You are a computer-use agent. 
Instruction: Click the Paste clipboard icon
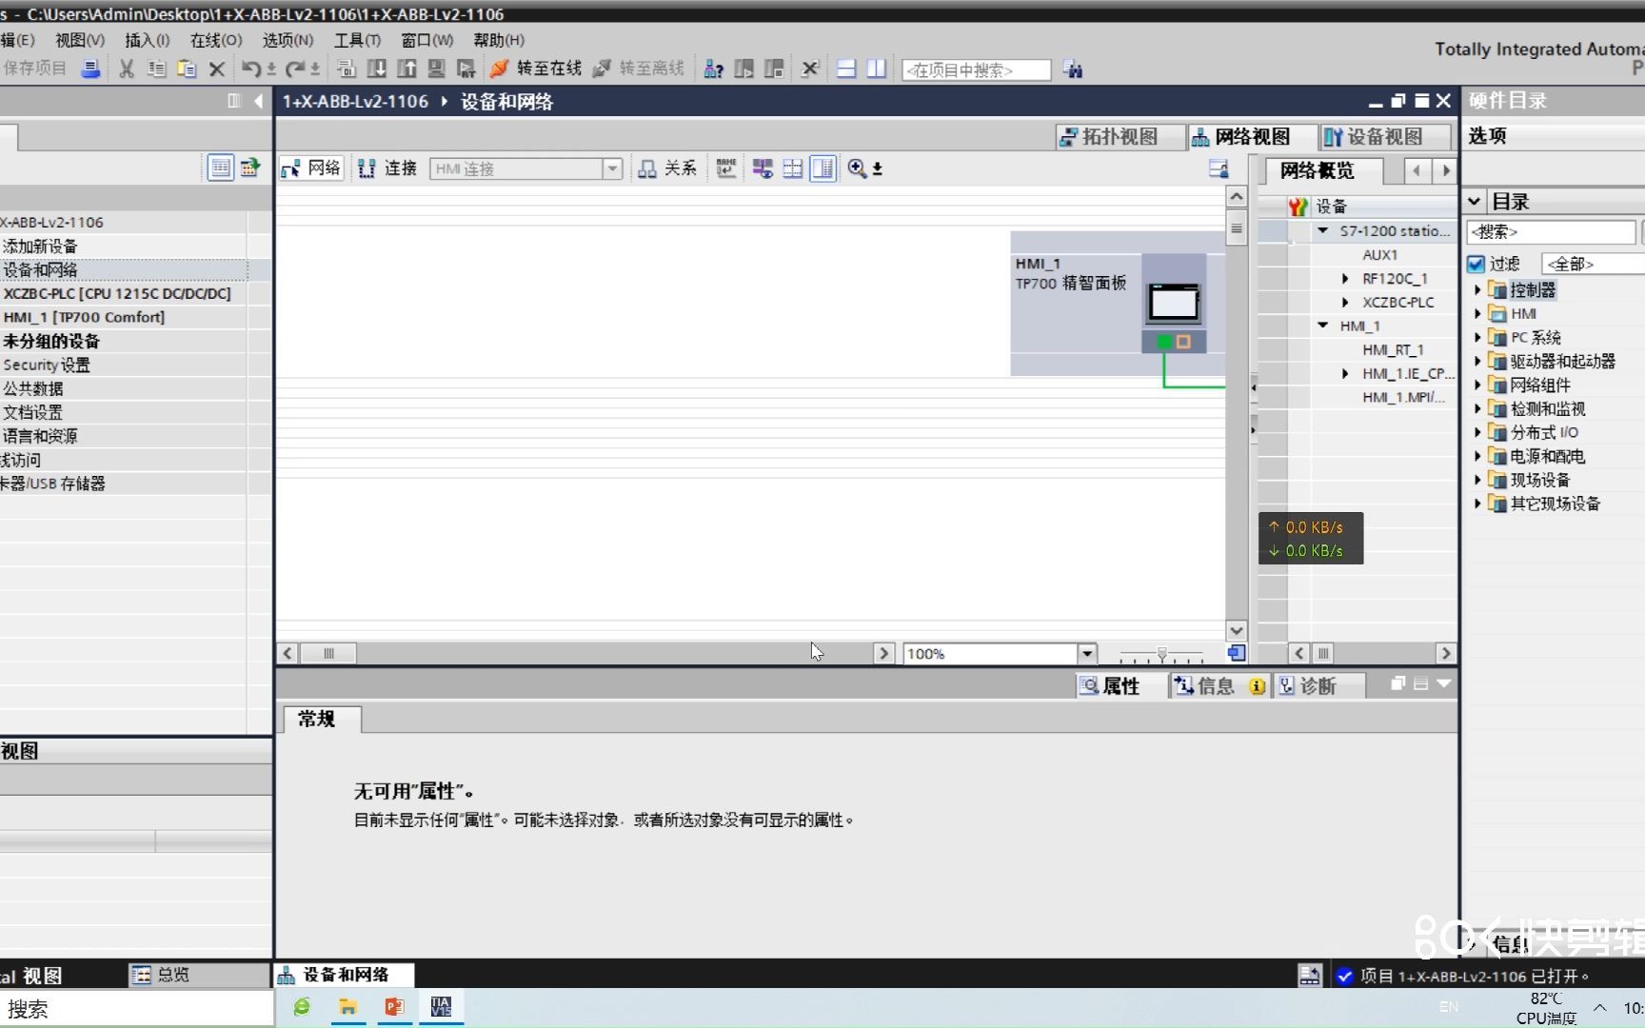(x=187, y=69)
